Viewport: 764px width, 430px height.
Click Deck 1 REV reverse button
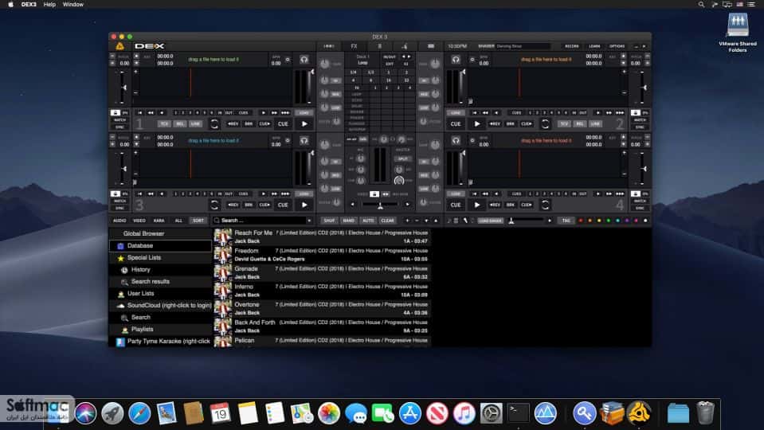[x=233, y=123]
